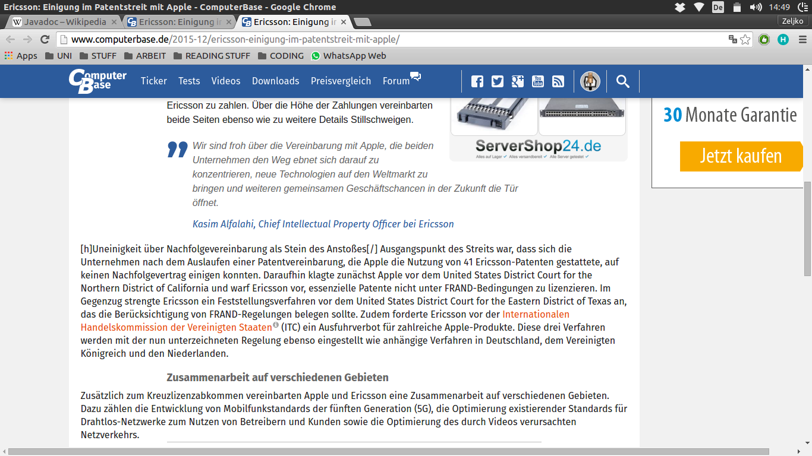Open a new tab button

point(362,22)
